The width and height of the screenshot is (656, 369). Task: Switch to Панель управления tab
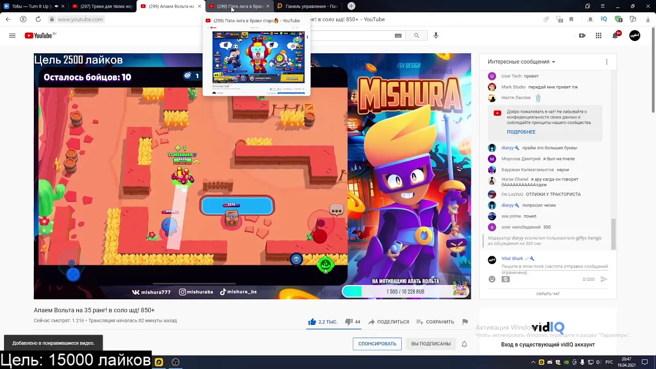click(x=307, y=6)
